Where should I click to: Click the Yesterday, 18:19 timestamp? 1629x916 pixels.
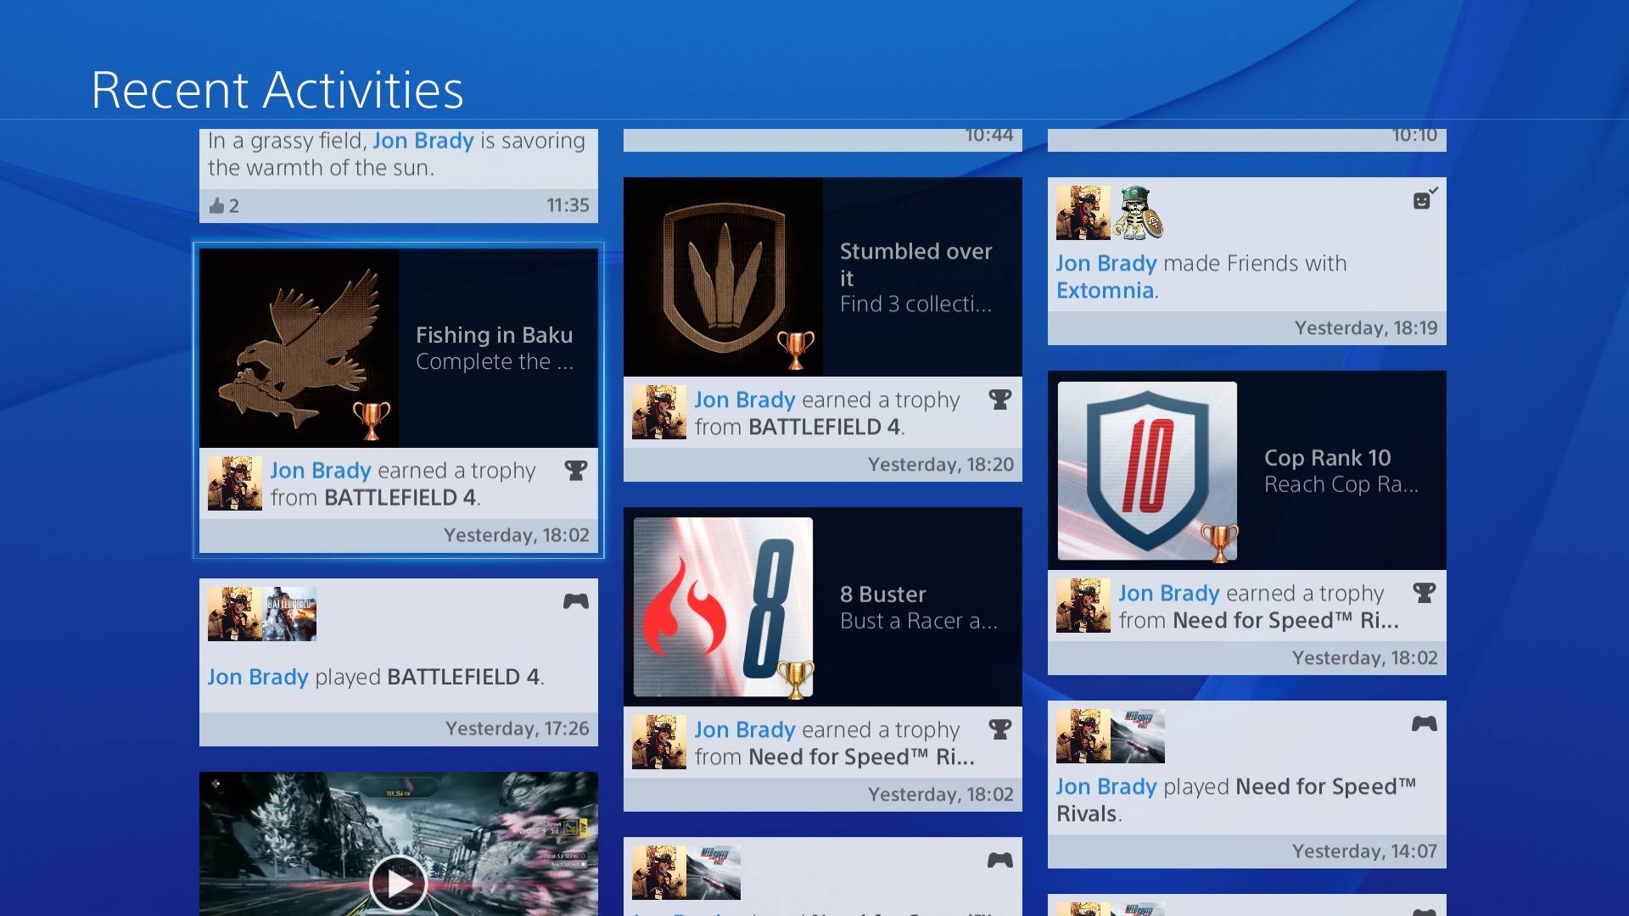pyautogui.click(x=1366, y=328)
